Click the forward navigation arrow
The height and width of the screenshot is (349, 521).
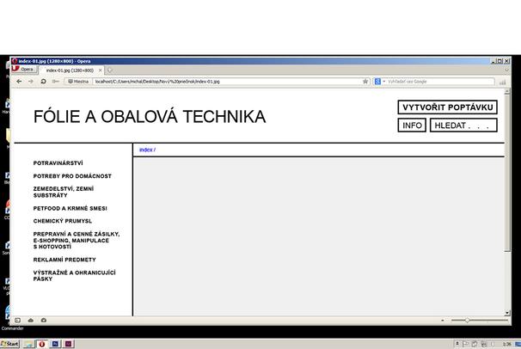31,82
